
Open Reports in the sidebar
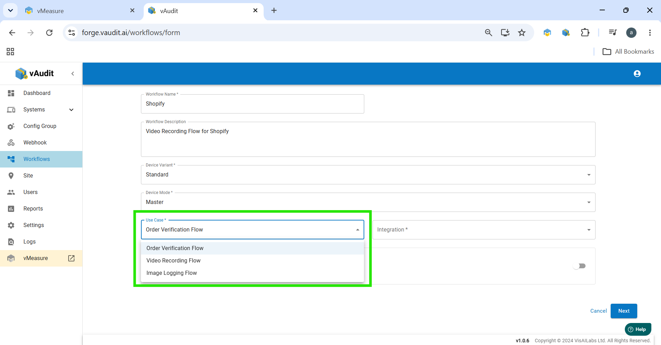(x=41, y=209)
